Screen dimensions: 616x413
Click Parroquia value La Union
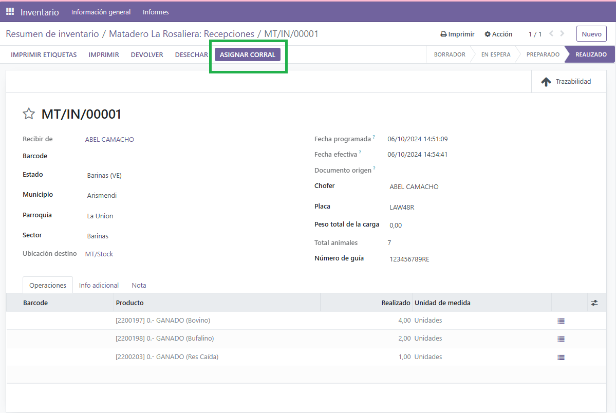coord(100,216)
